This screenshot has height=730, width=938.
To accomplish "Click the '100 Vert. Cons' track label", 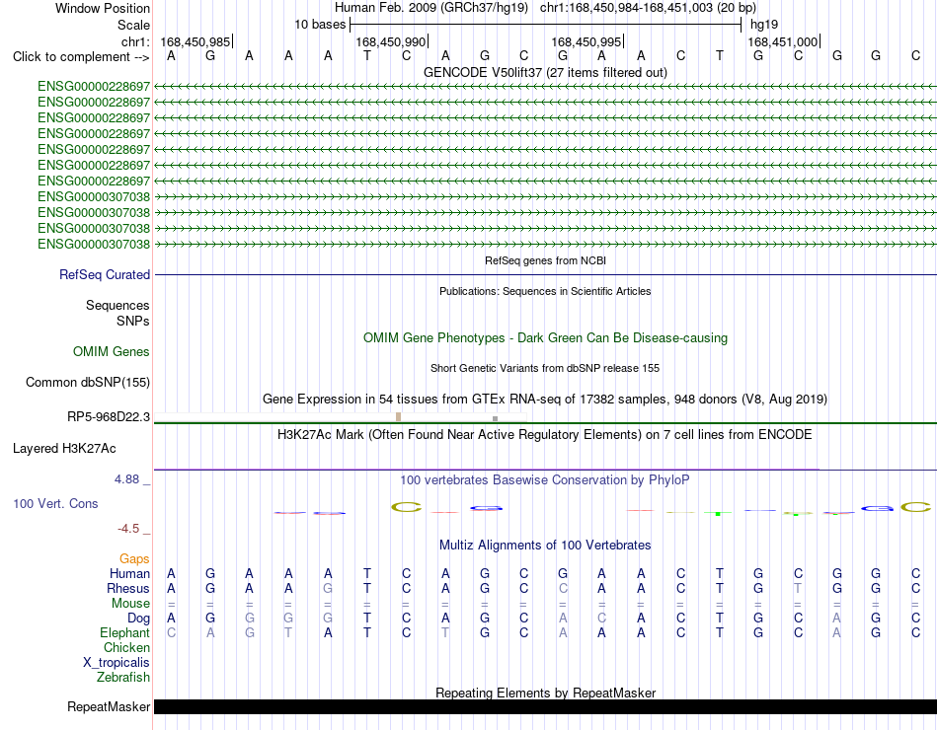I will pos(55,503).
